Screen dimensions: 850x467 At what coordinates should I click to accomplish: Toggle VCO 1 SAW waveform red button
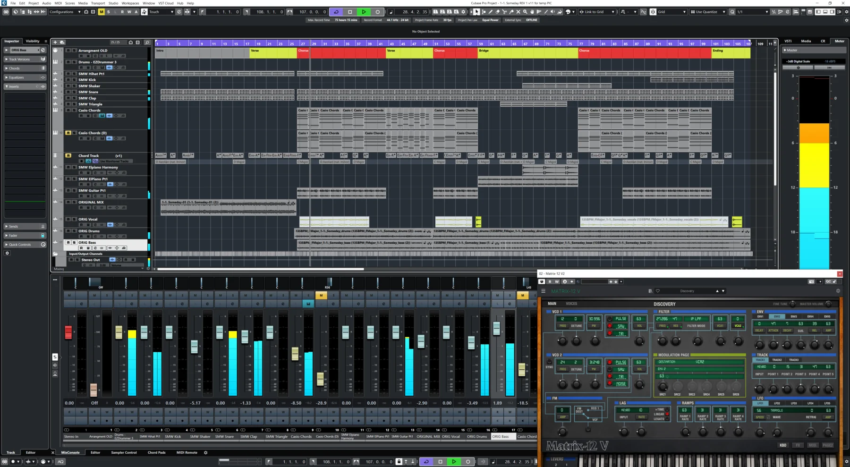click(610, 326)
